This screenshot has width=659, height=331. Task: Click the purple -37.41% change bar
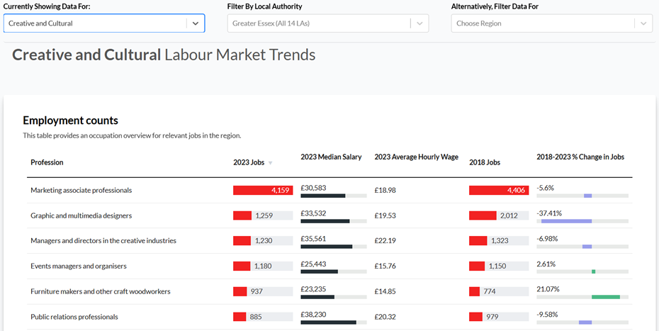click(566, 221)
